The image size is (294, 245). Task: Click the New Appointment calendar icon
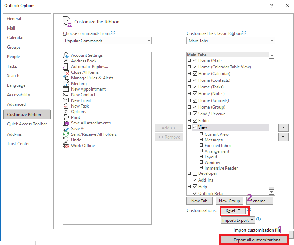[66, 89]
